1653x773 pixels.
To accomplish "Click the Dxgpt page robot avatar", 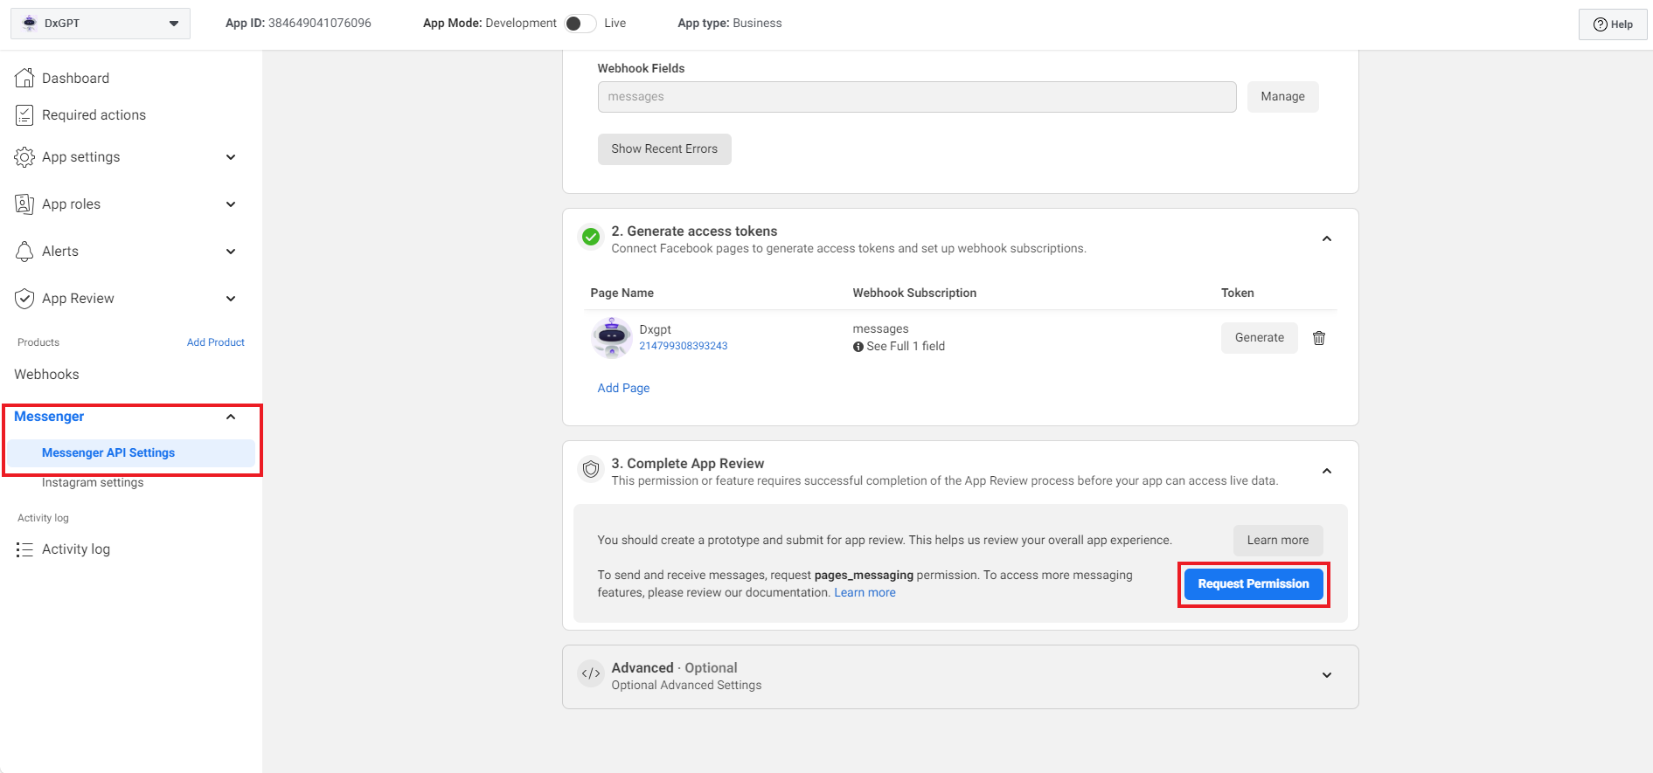I will click(x=612, y=337).
